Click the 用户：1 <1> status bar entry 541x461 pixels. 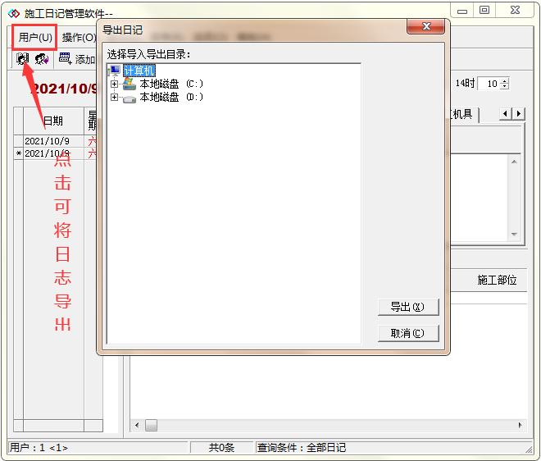[98, 448]
